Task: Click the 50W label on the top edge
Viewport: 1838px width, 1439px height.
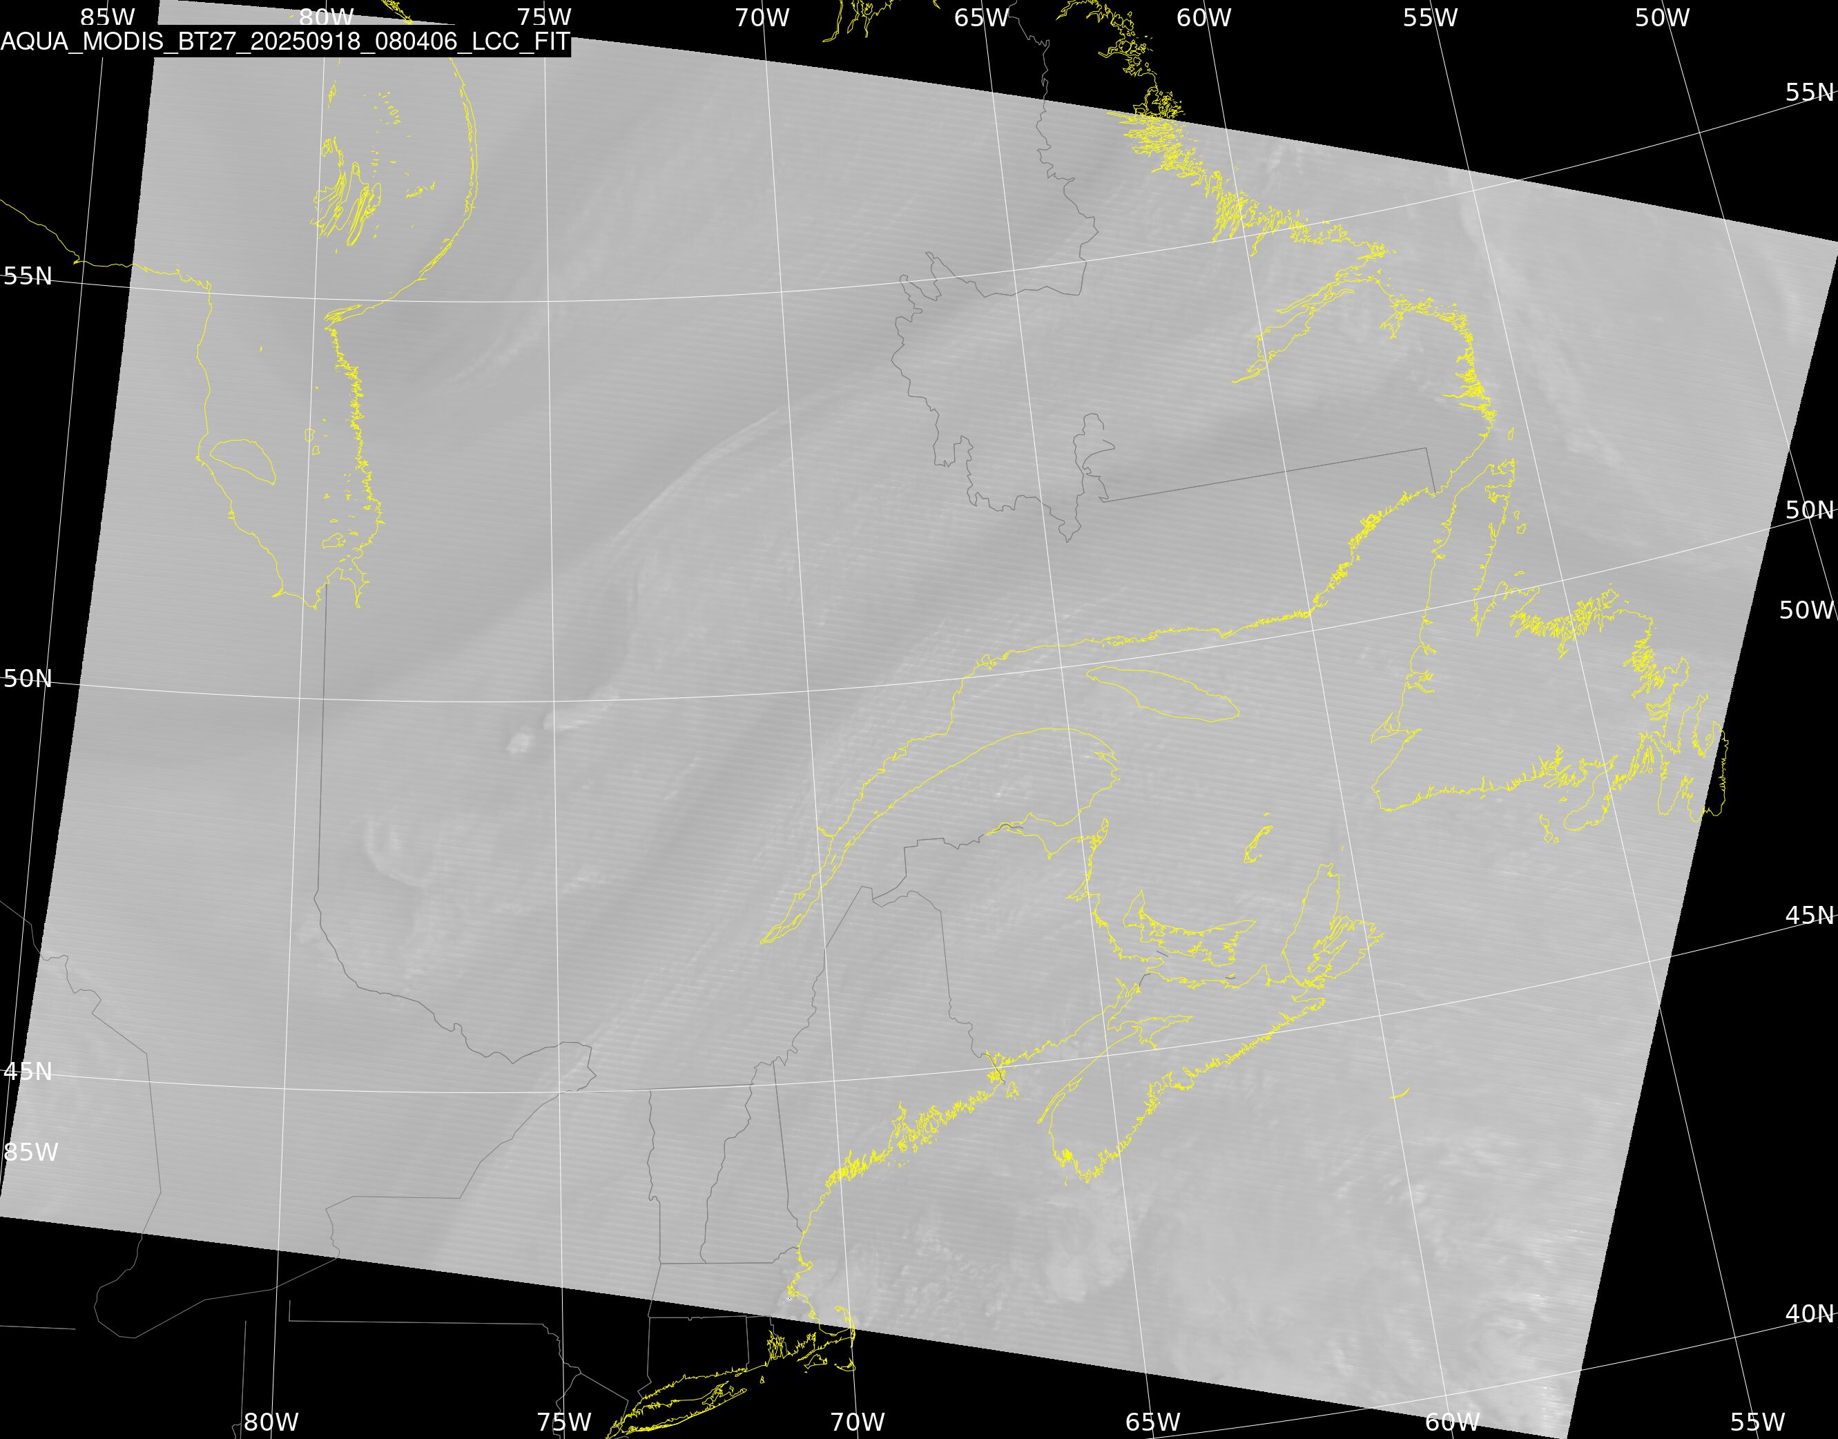Action: click(x=1663, y=17)
